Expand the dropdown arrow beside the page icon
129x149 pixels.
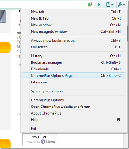112,5
